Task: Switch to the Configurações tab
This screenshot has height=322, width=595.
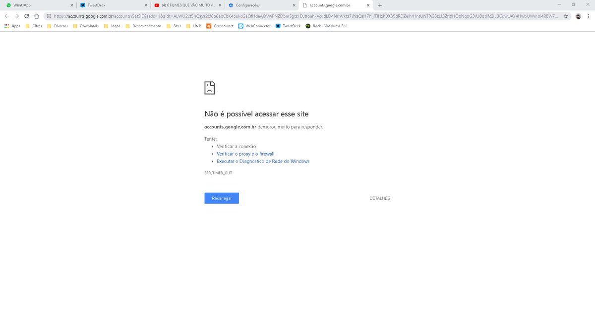Action: [262, 5]
